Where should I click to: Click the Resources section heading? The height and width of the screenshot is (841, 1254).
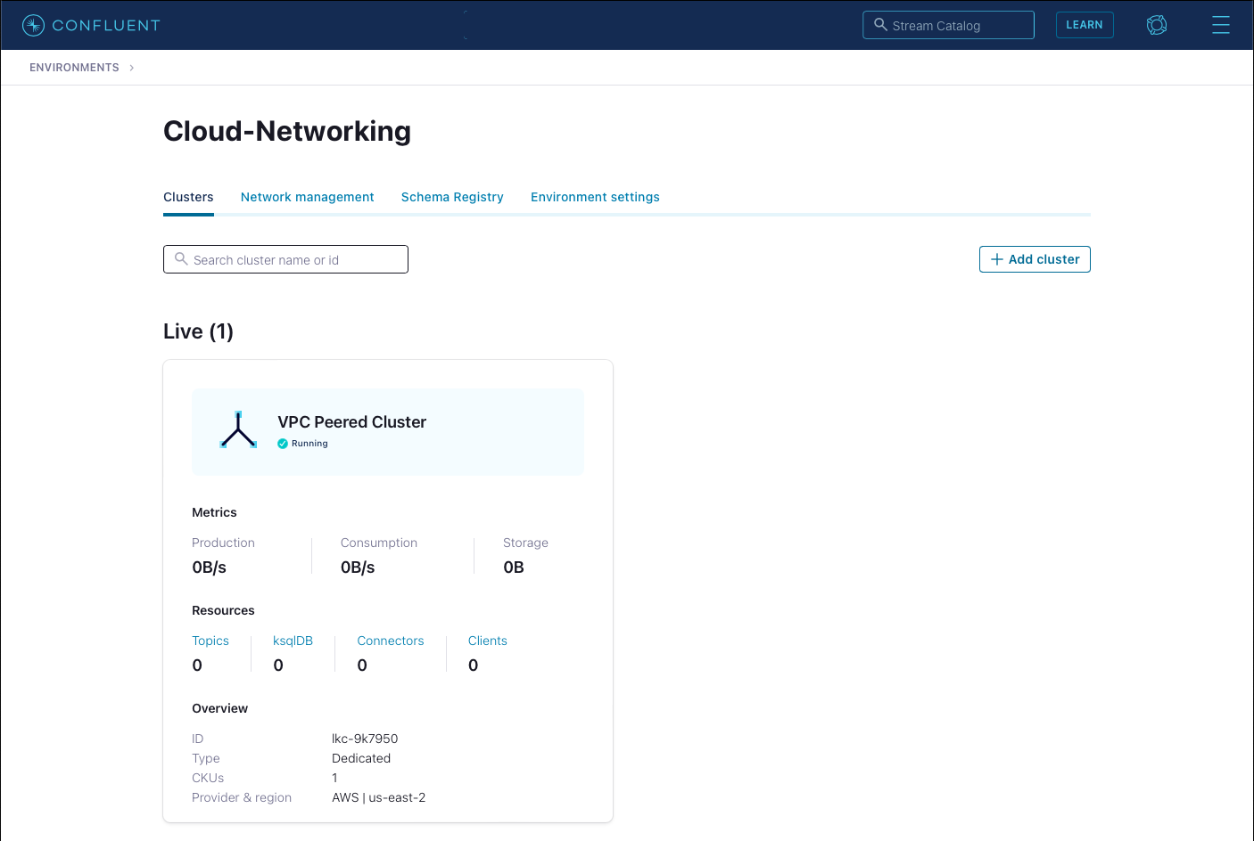tap(223, 610)
